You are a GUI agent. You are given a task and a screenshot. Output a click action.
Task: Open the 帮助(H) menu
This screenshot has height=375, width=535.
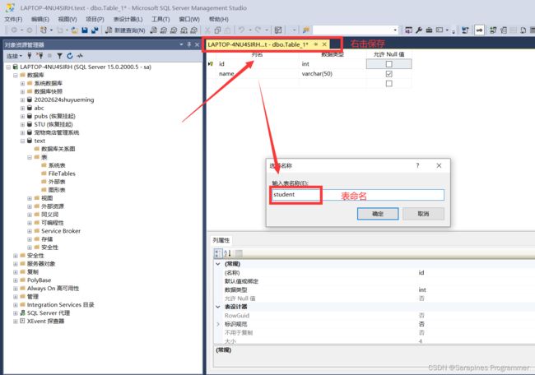tap(219, 19)
